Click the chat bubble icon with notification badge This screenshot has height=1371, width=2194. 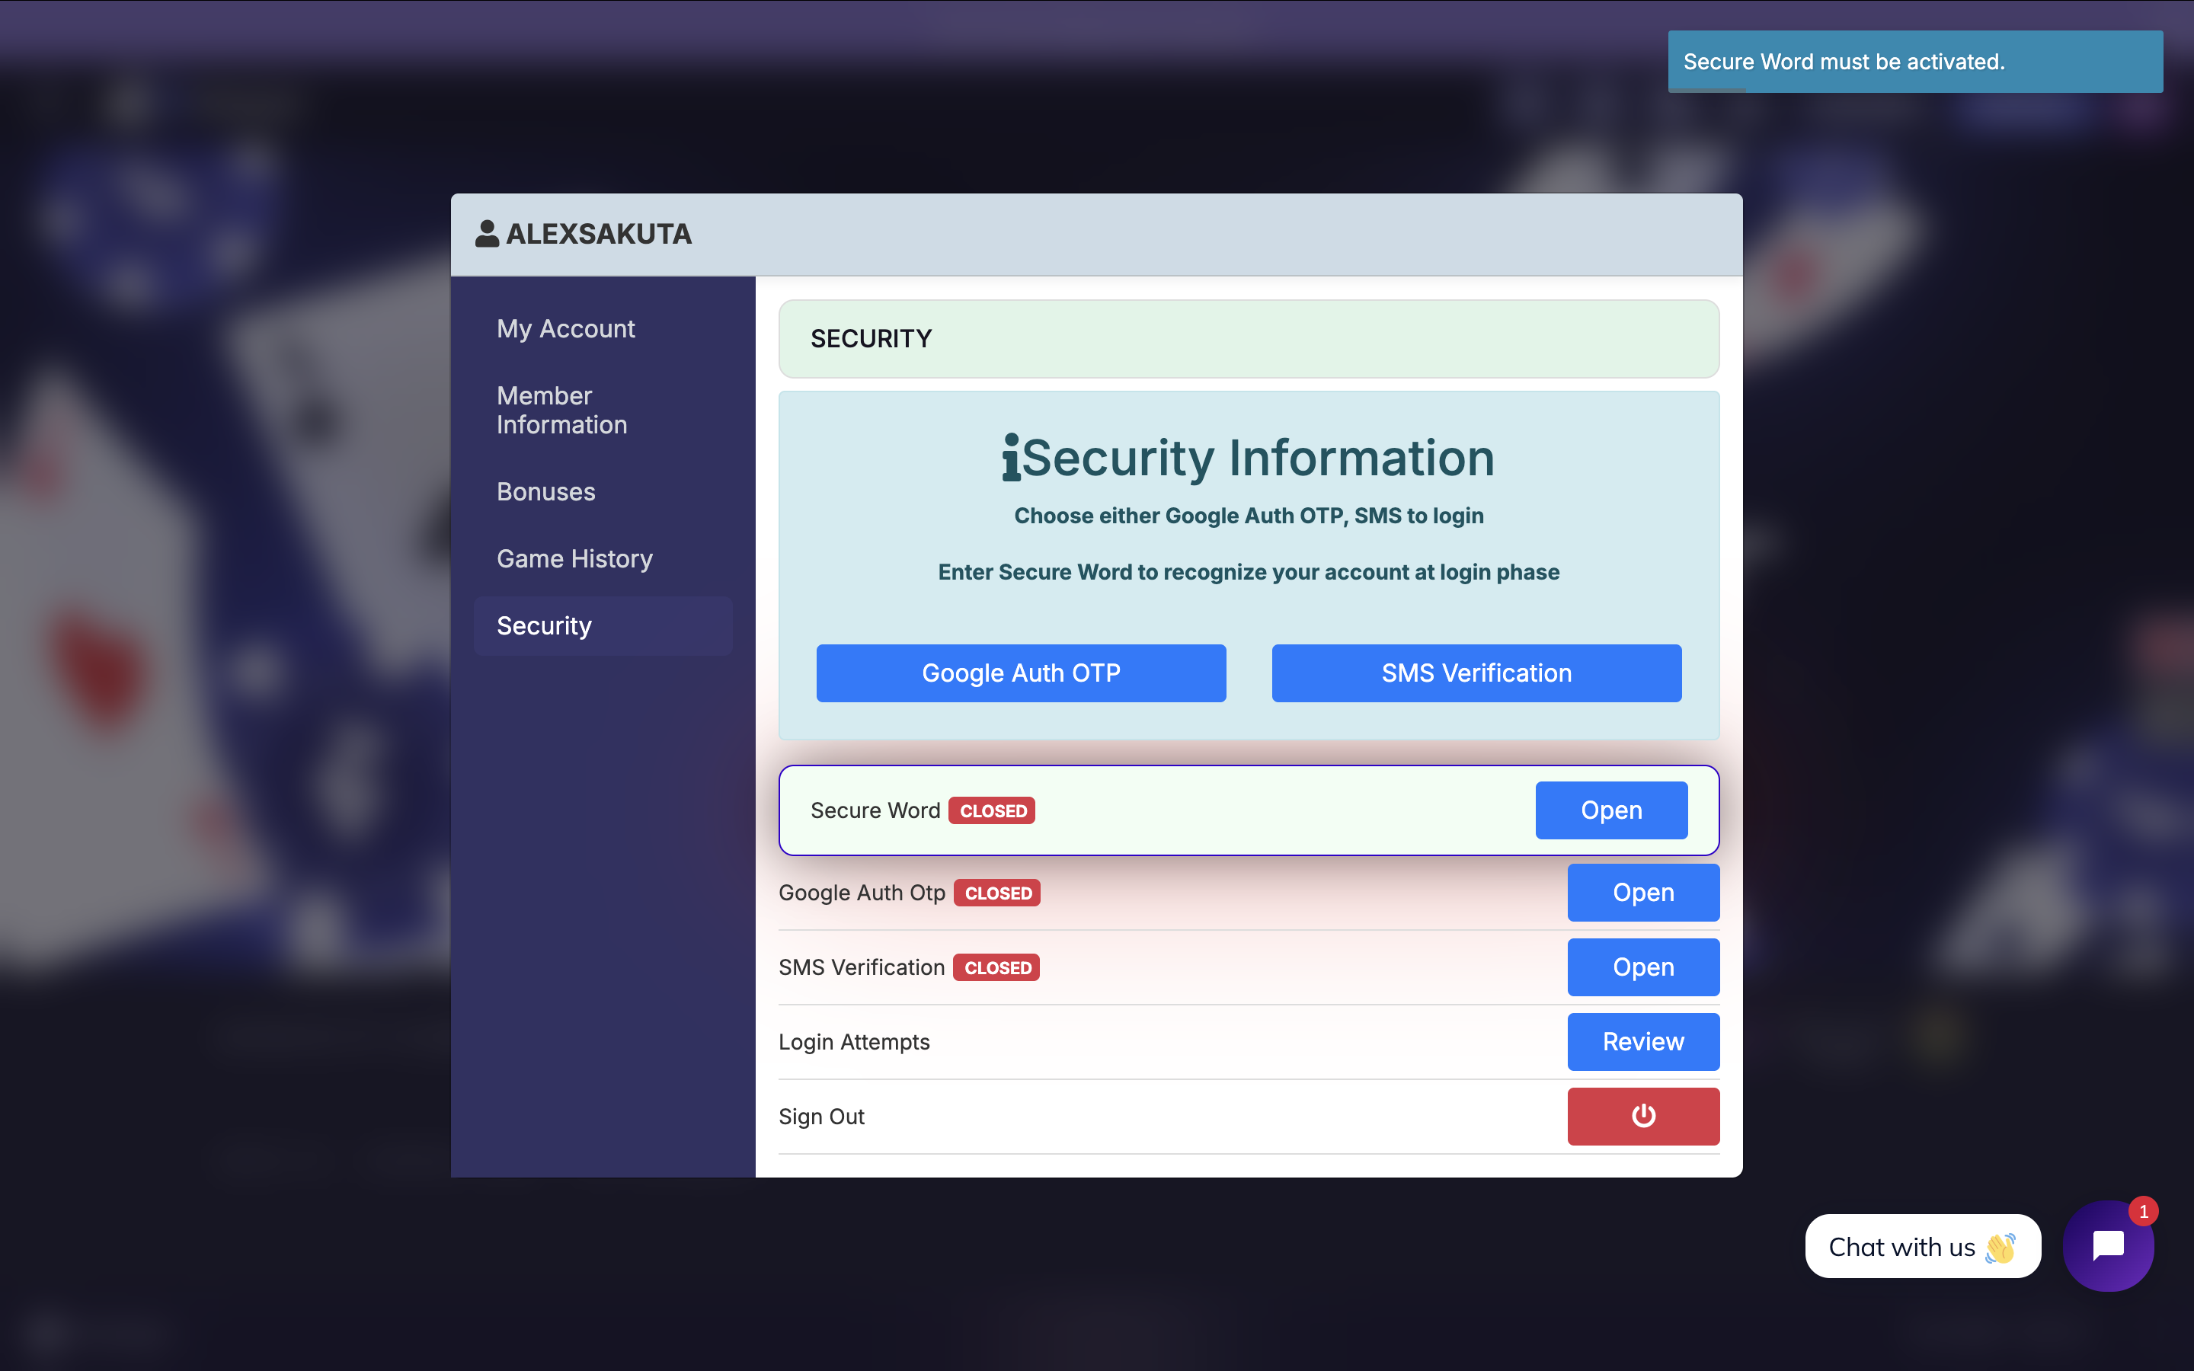click(x=2107, y=1246)
